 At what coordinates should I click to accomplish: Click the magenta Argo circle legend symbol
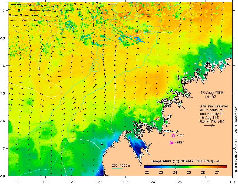(173, 136)
